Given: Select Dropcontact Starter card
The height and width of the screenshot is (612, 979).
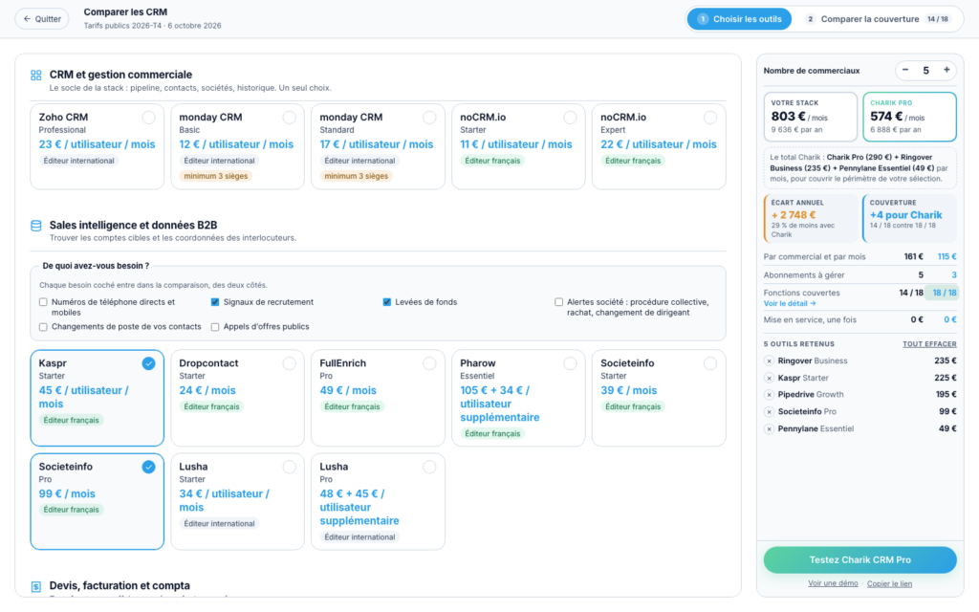Looking at the screenshot, I should (x=237, y=398).
